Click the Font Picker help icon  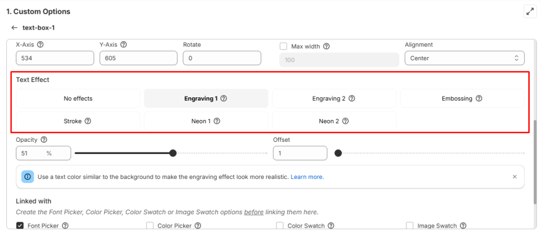pyautogui.click(x=66, y=226)
